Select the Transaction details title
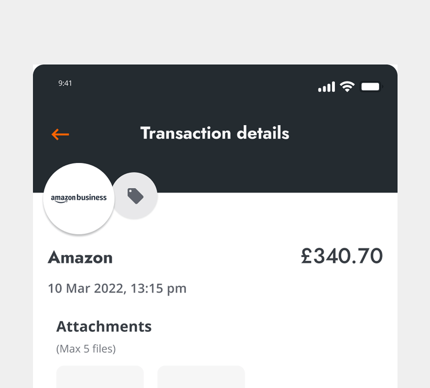This screenshot has height=388, width=430. click(x=215, y=133)
